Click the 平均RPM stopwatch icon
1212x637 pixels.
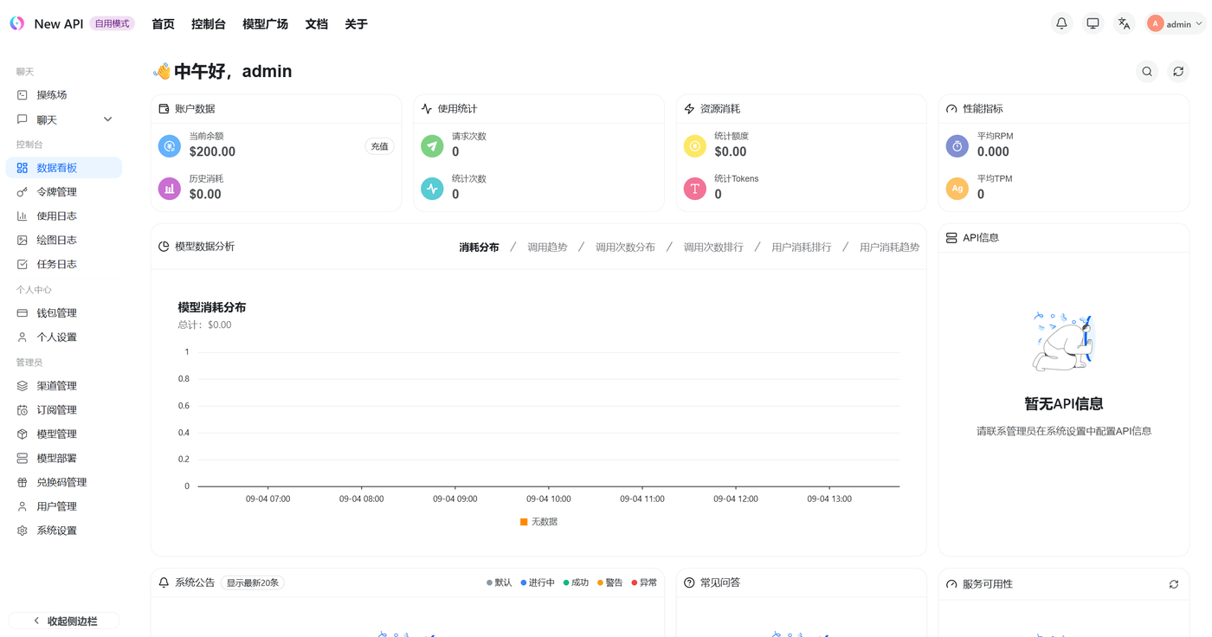tap(957, 146)
